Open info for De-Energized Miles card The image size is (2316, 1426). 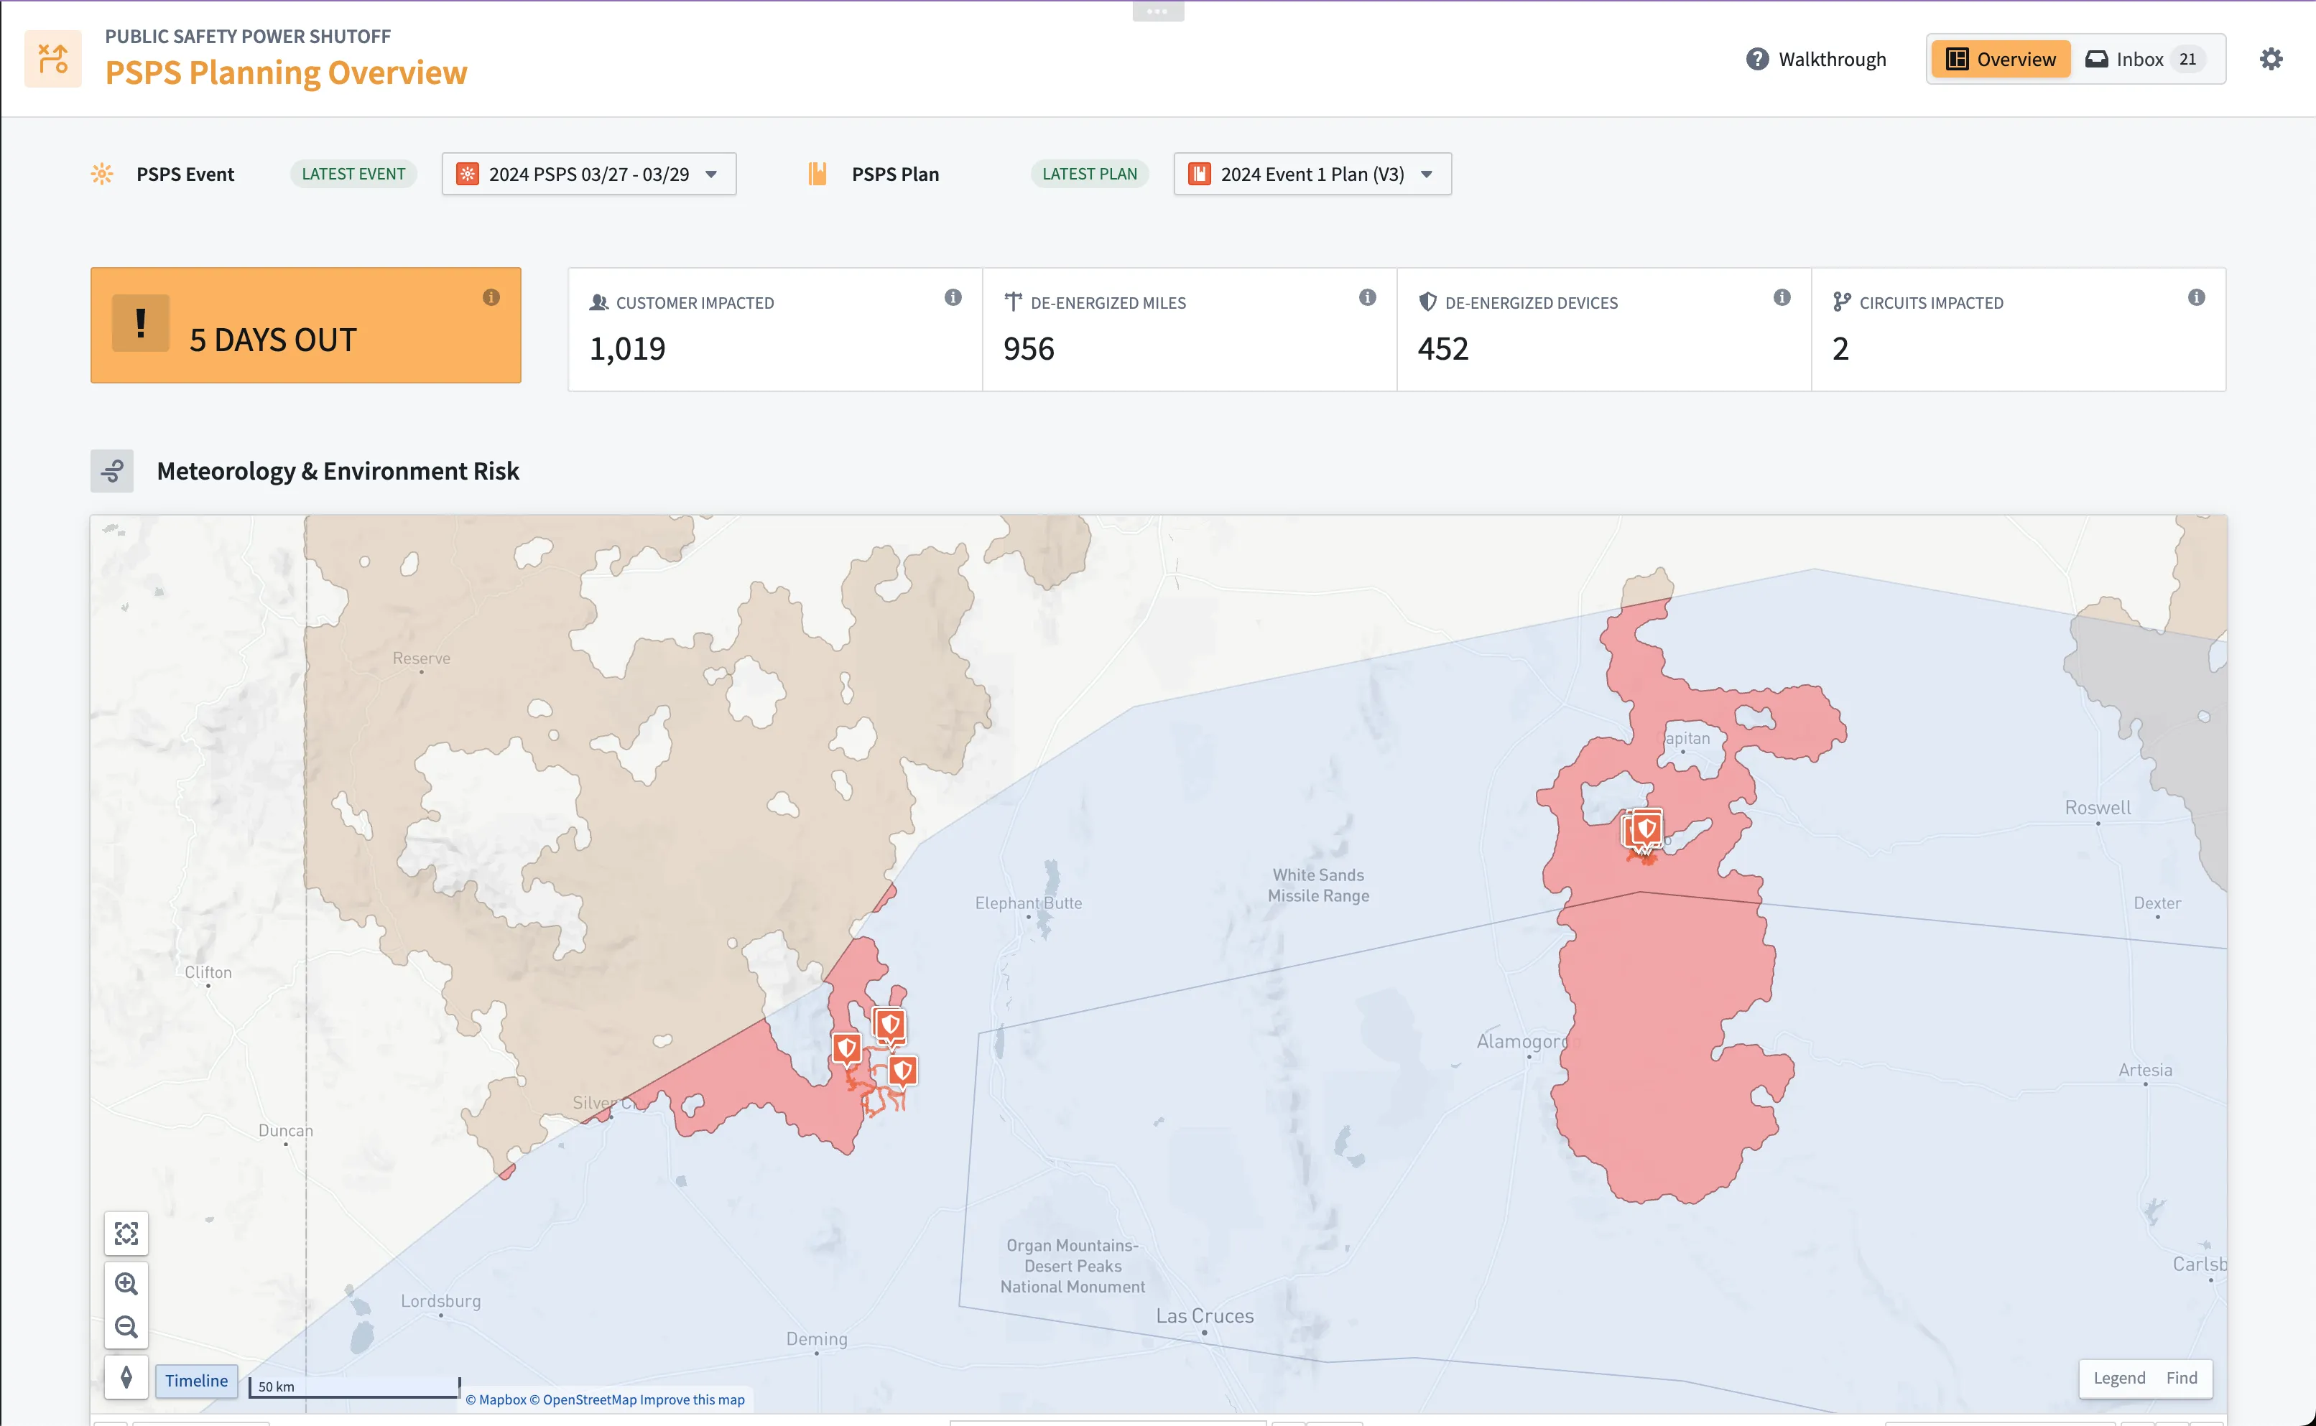(1367, 298)
